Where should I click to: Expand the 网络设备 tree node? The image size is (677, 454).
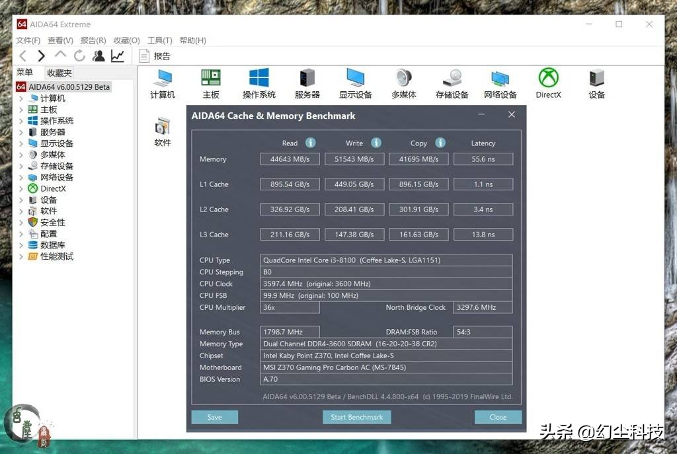tap(21, 177)
